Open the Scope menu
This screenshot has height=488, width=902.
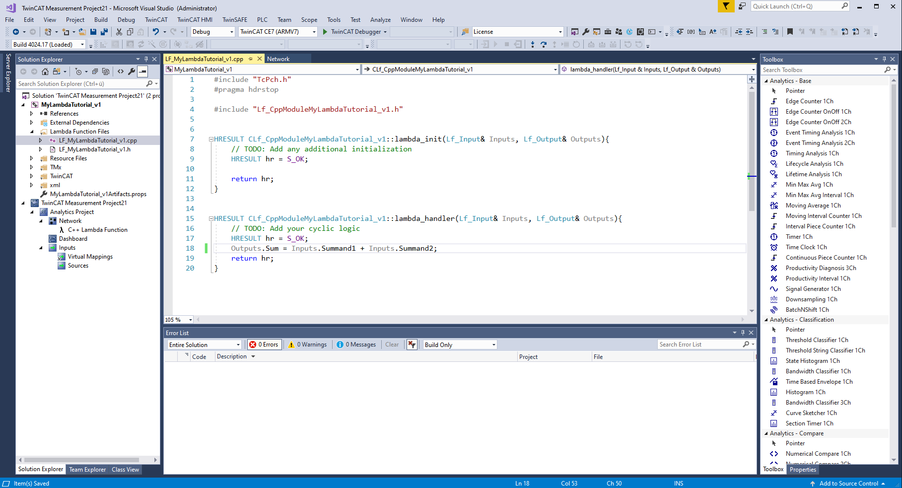pyautogui.click(x=309, y=20)
